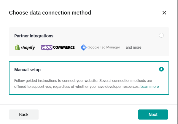Go back with the Back button
This screenshot has height=124, width=178.
[x=24, y=115]
